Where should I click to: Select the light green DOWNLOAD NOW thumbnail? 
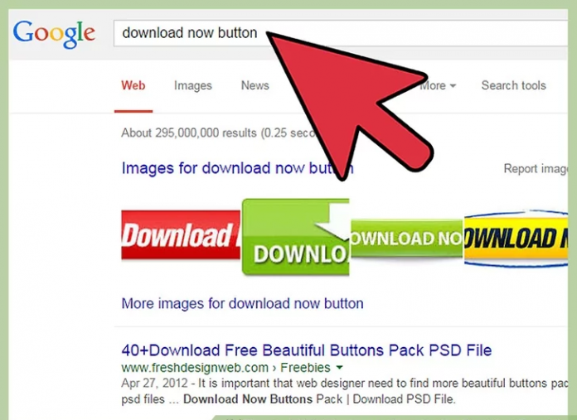click(x=405, y=239)
